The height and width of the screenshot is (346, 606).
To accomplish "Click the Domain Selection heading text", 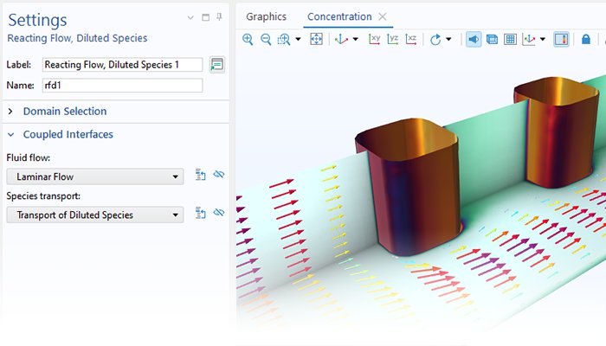I will pos(65,112).
